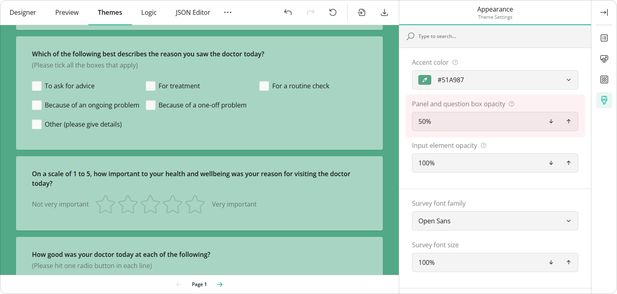Open the Accent color dropdown

coord(568,80)
